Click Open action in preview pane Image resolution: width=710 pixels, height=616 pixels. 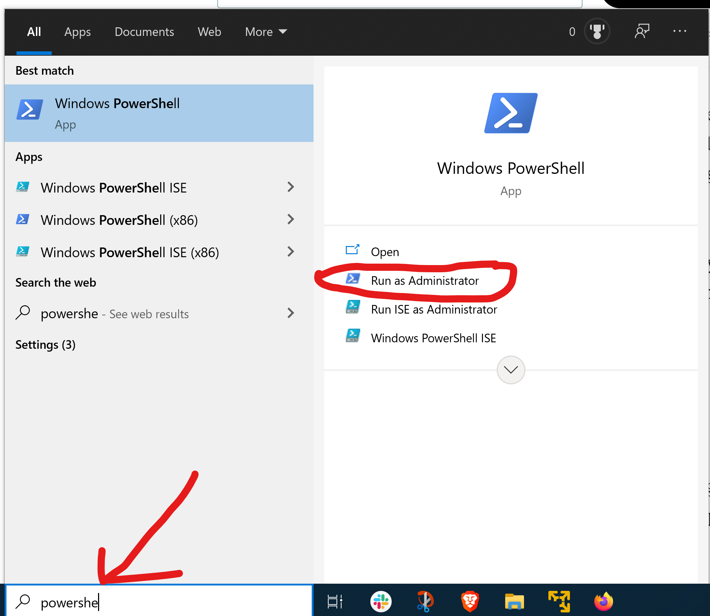pyautogui.click(x=385, y=252)
